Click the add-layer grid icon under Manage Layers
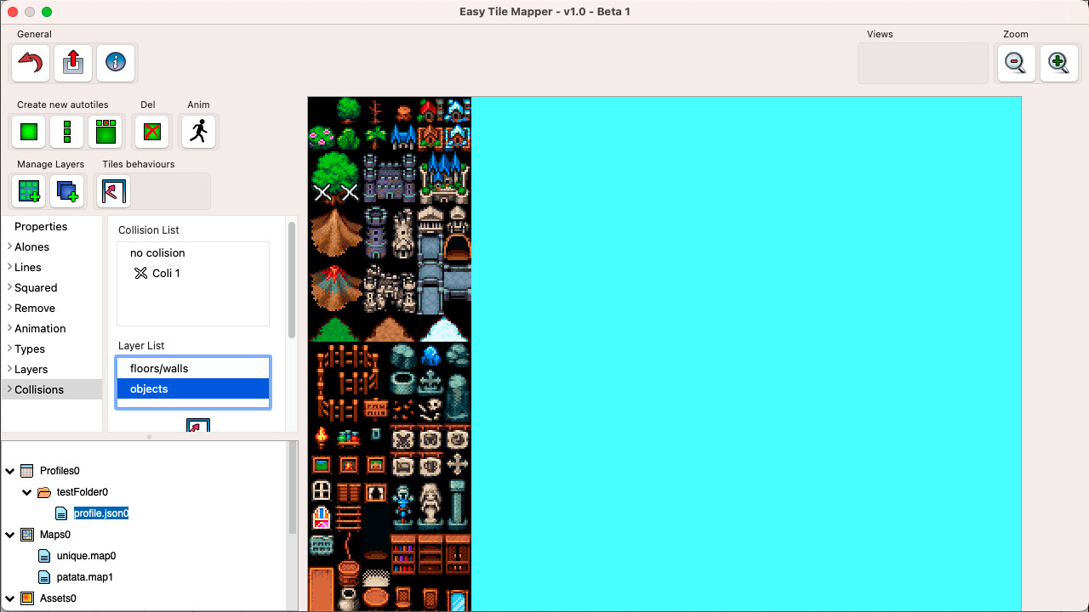 coord(28,191)
